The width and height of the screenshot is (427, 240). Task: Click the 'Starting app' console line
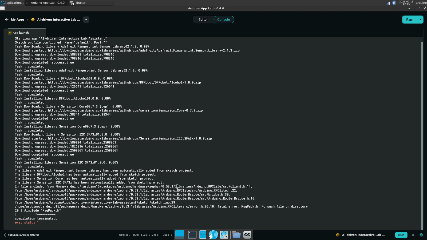coord(61,38)
